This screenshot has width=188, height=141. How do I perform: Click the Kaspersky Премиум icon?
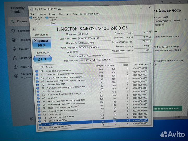(15, 58)
